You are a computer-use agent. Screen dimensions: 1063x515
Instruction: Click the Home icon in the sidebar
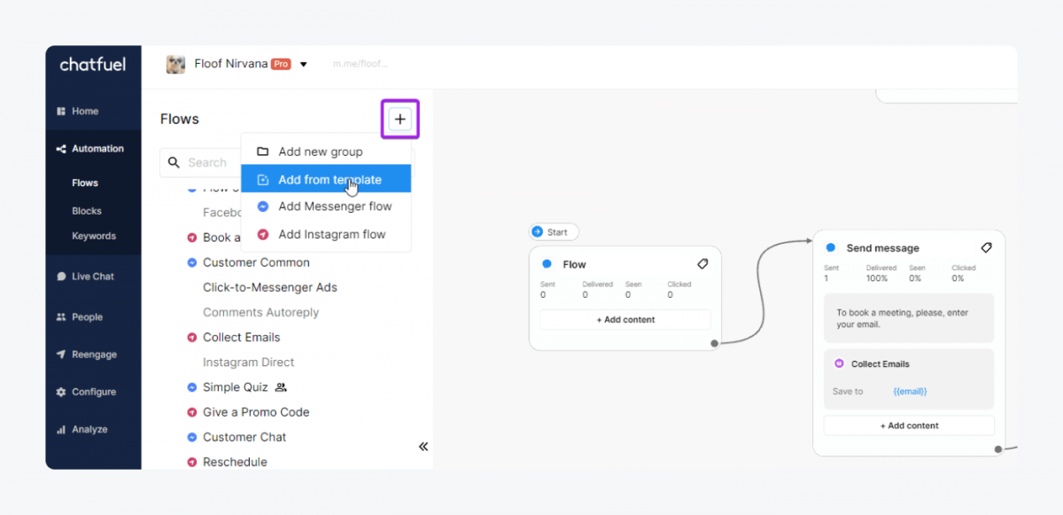pos(62,111)
